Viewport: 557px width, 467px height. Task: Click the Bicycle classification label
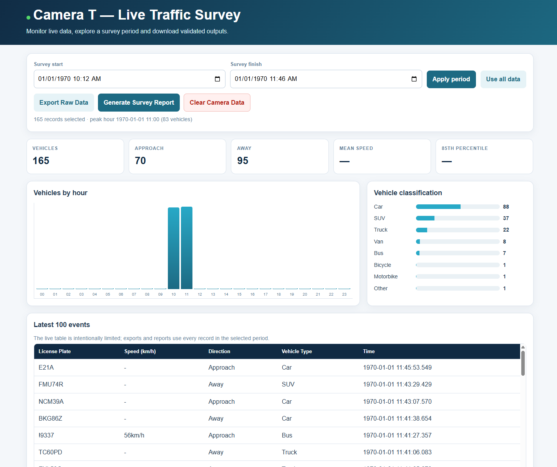pos(383,265)
